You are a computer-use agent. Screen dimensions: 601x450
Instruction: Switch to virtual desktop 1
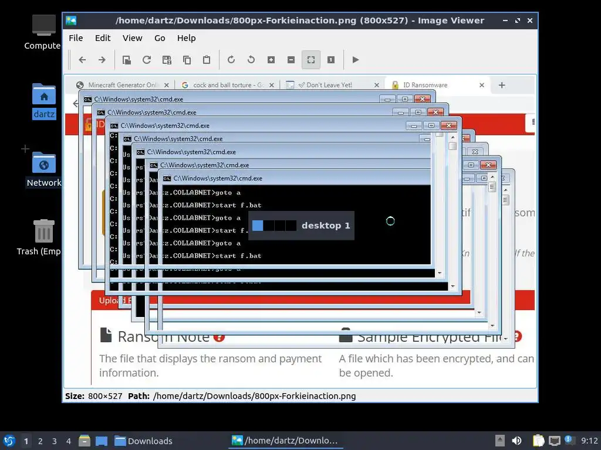(x=26, y=441)
